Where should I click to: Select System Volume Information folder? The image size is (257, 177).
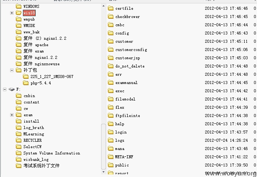coord(52,153)
